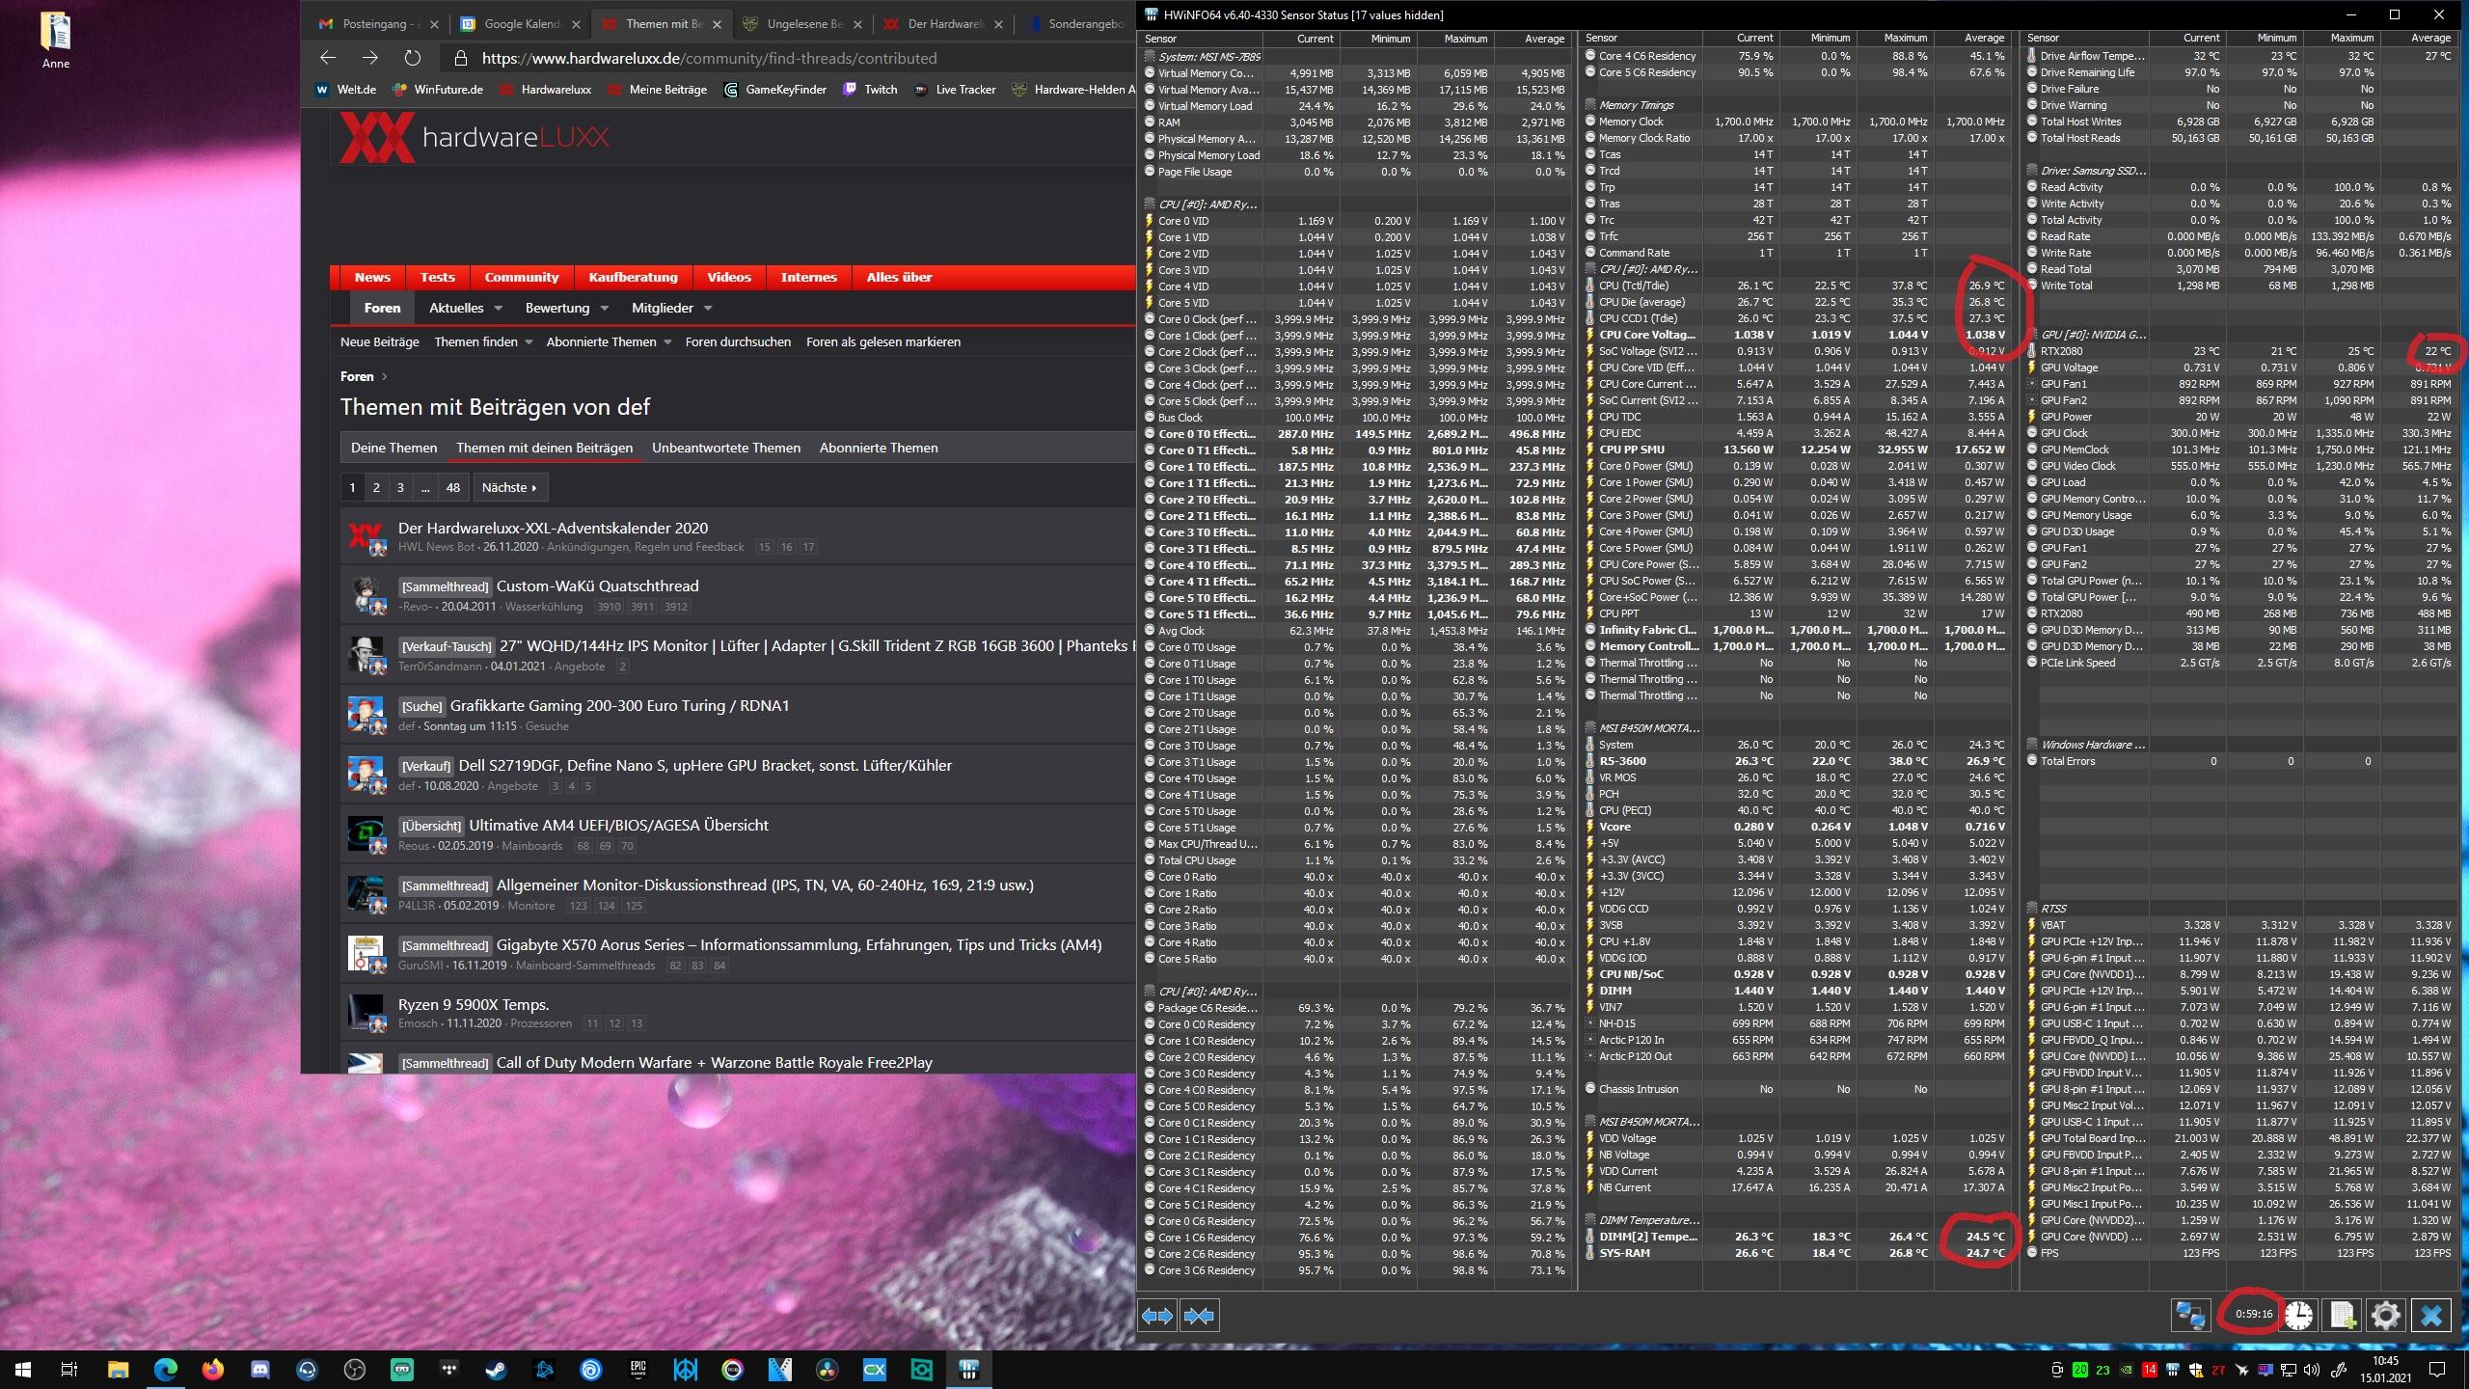Viewport: 2469px width, 1389px height.
Task: Open the Custom-WaKü Quatschthread link
Action: click(x=597, y=586)
